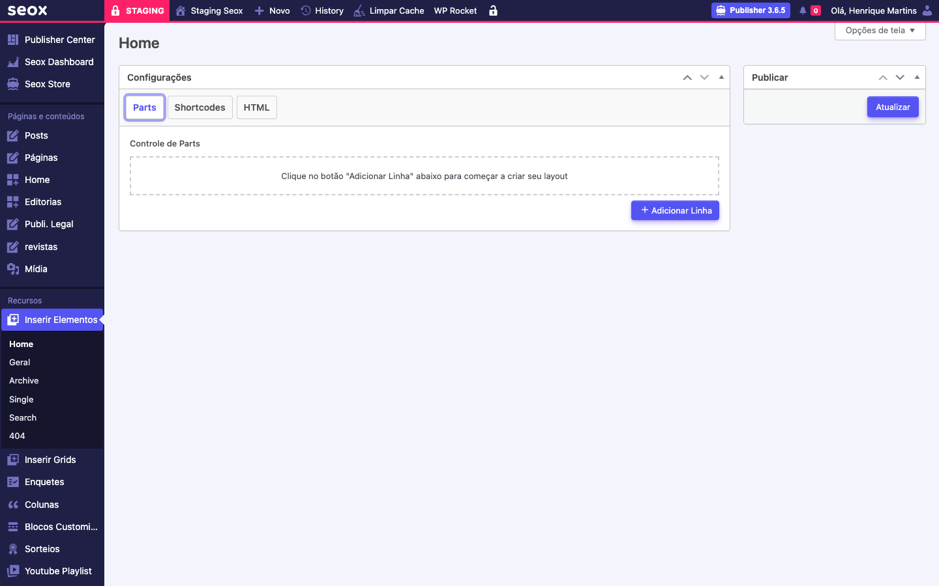Open the Enquetes menu label
The image size is (939, 586).
point(44,482)
